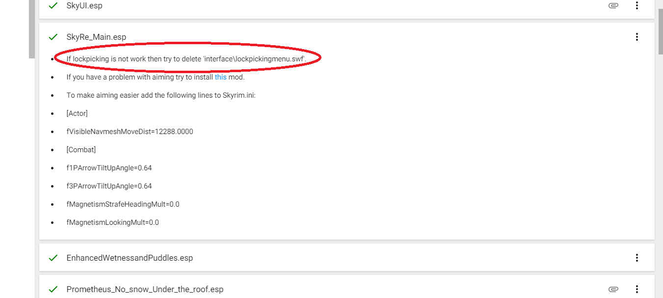Screen dimensions: 663x298
Task: Click the 'To make aiming easier' message line
Action: [161, 95]
